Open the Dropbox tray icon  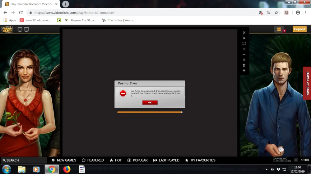click(x=278, y=169)
